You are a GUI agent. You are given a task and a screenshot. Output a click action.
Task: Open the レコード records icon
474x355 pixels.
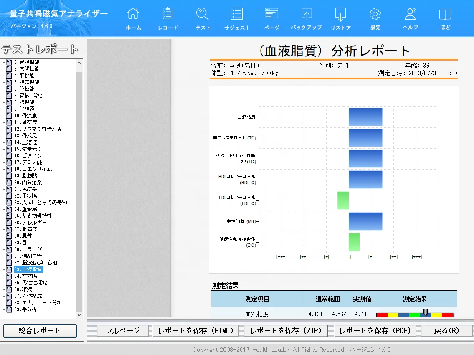point(168,19)
